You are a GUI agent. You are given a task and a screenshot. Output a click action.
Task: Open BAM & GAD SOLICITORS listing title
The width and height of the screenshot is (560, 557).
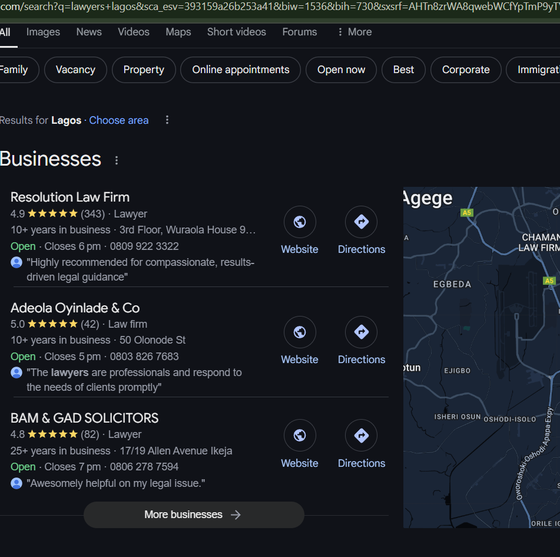pyautogui.click(x=84, y=418)
